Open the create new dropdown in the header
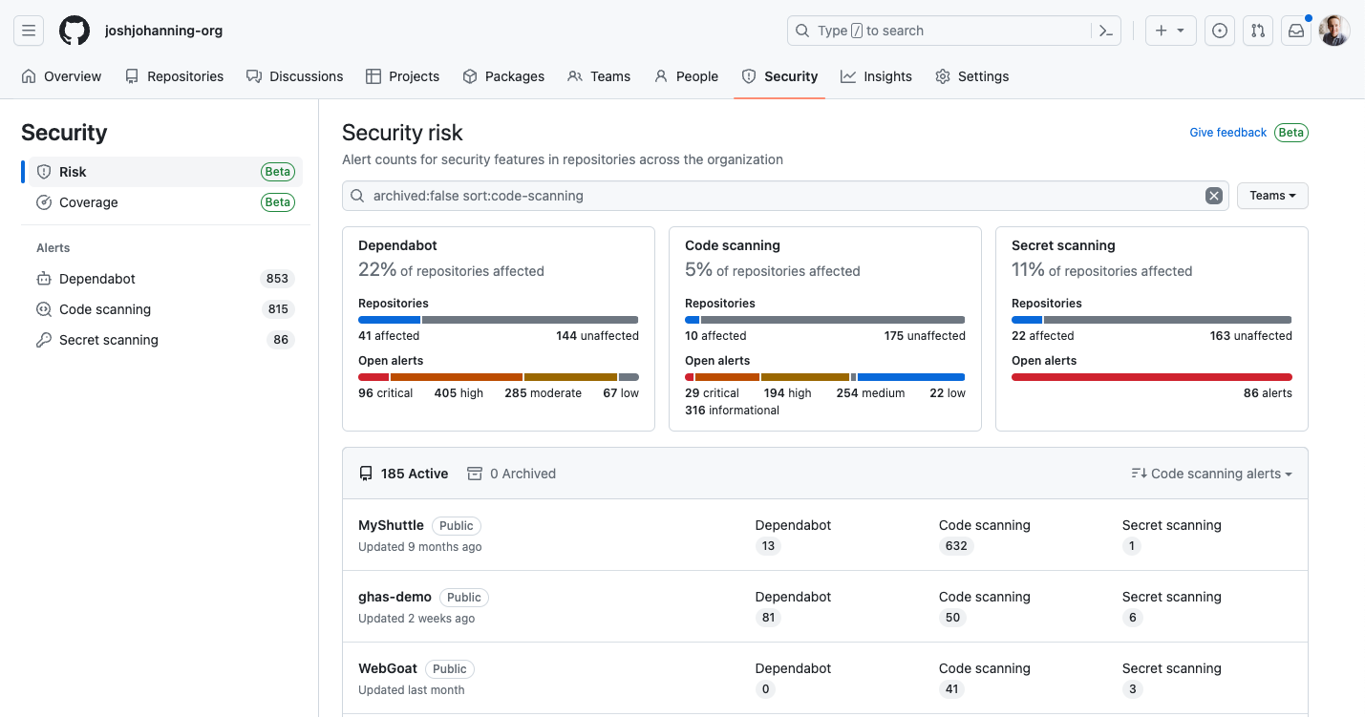Viewport: 1365px width, 717px height. point(1170,30)
